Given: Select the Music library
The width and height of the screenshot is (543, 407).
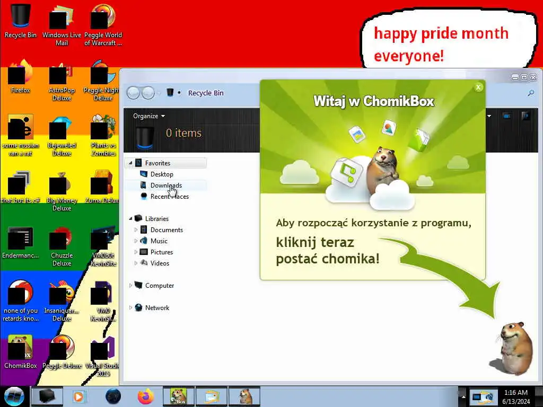Looking at the screenshot, I should (x=154, y=241).
